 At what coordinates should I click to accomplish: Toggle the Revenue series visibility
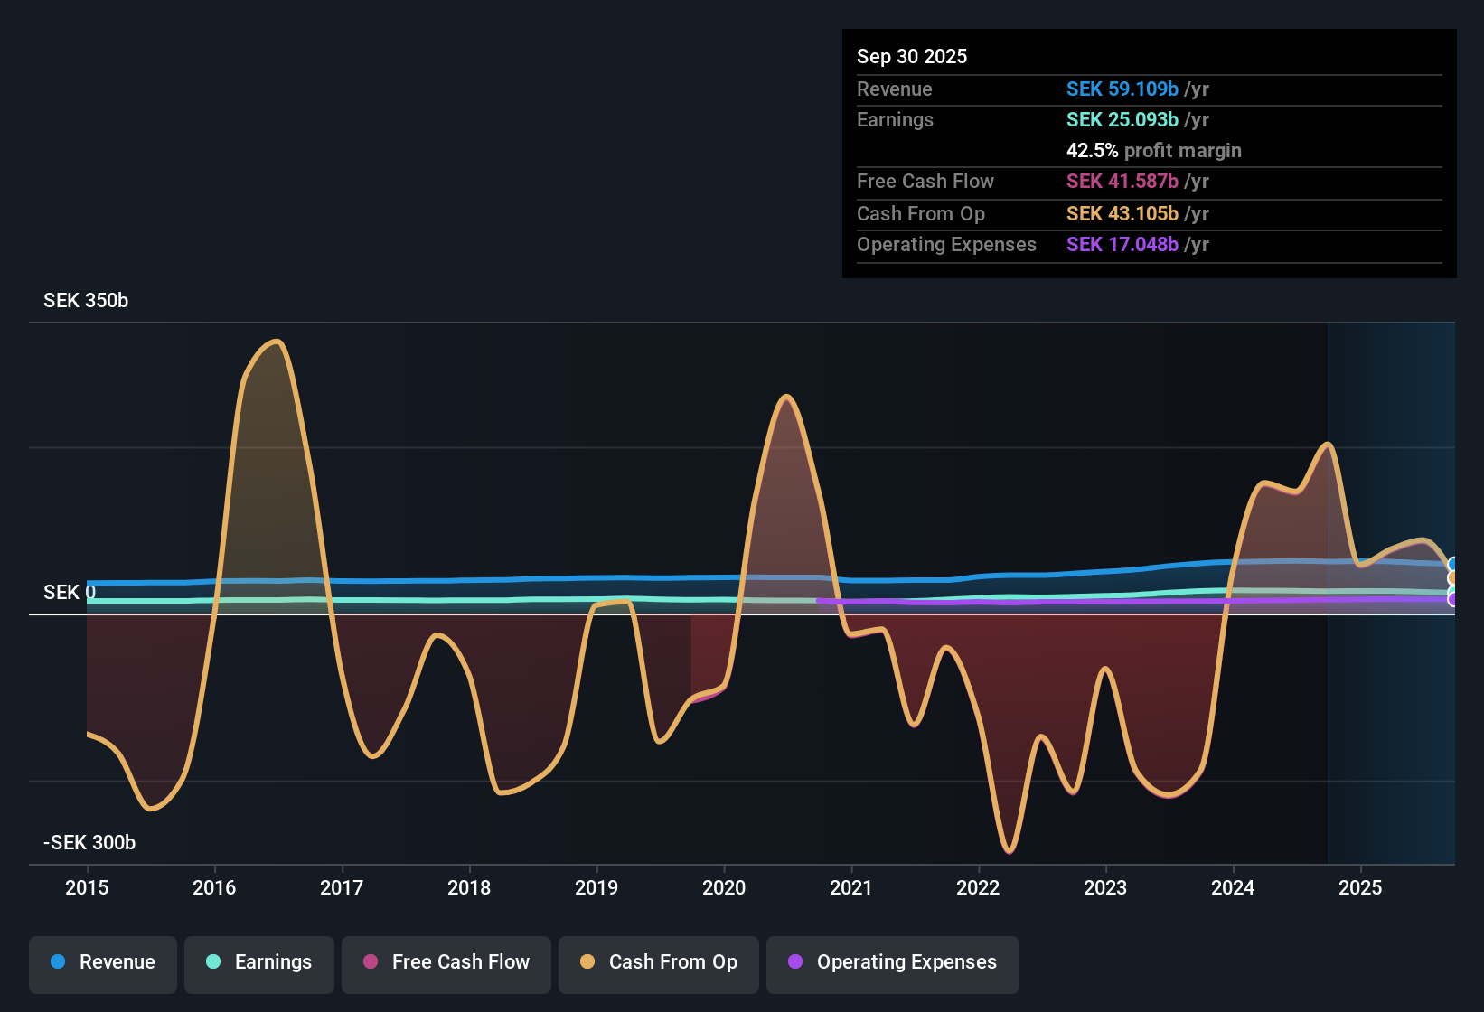102,962
